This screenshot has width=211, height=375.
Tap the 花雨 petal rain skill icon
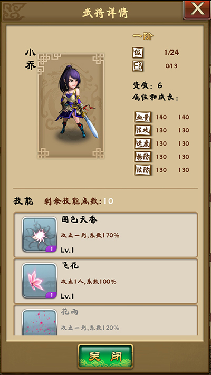pos(40,322)
